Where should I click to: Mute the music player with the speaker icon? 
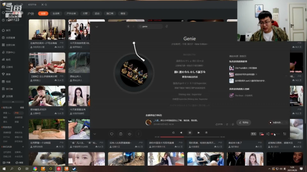[268, 134]
